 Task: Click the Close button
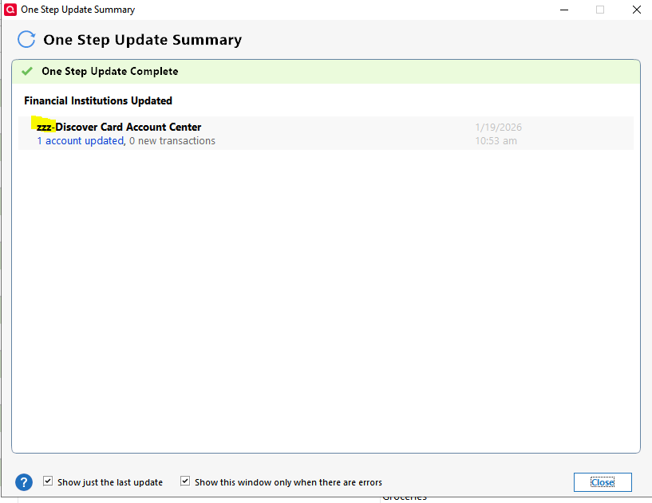click(603, 482)
